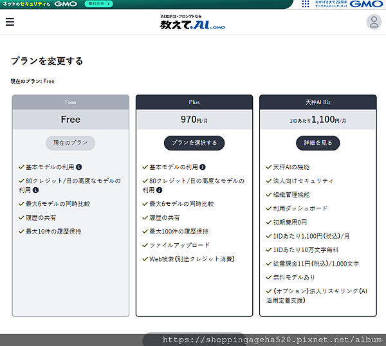The width and height of the screenshot is (386, 346).
Task: Click 1IDあたり10万文字無料 feature text
Action: click(x=306, y=250)
